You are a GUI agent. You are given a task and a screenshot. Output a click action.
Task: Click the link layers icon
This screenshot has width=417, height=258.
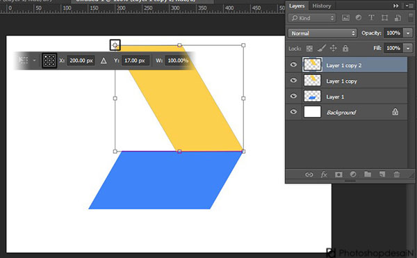(x=309, y=175)
